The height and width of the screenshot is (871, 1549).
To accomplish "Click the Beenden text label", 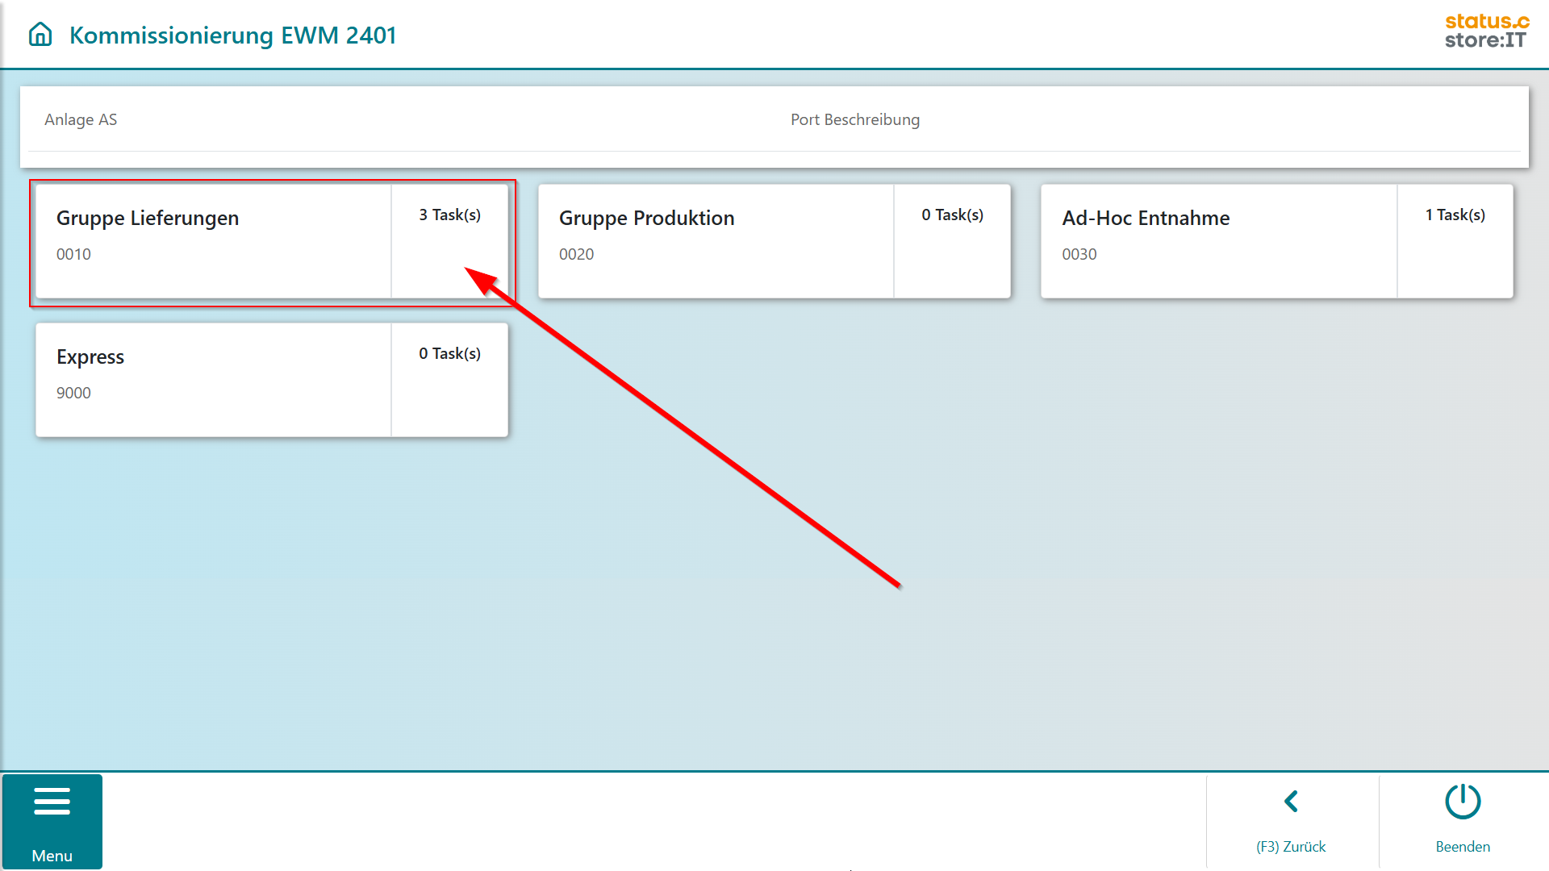I will (1462, 846).
